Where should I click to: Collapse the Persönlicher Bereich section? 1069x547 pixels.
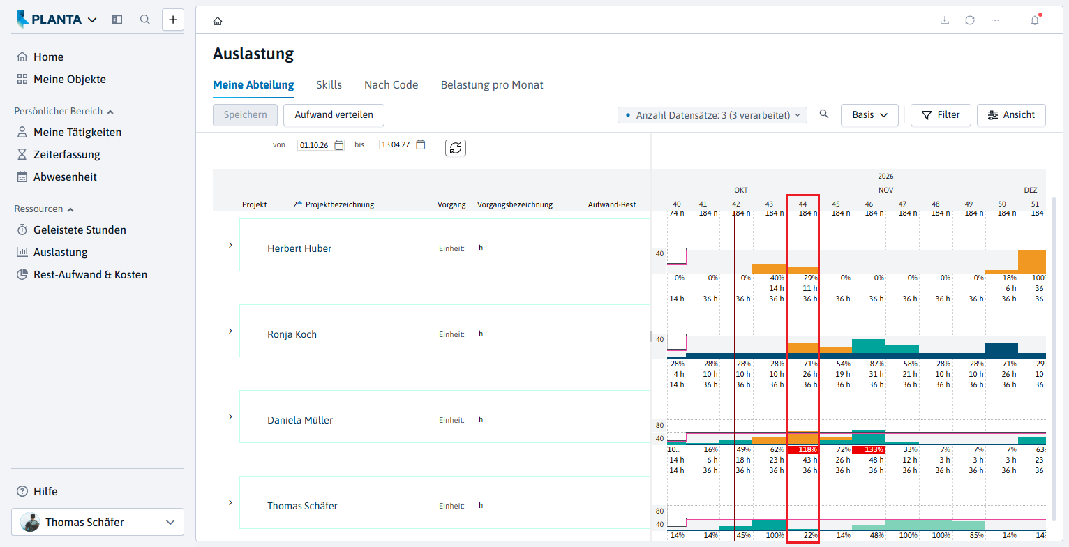[64, 111]
